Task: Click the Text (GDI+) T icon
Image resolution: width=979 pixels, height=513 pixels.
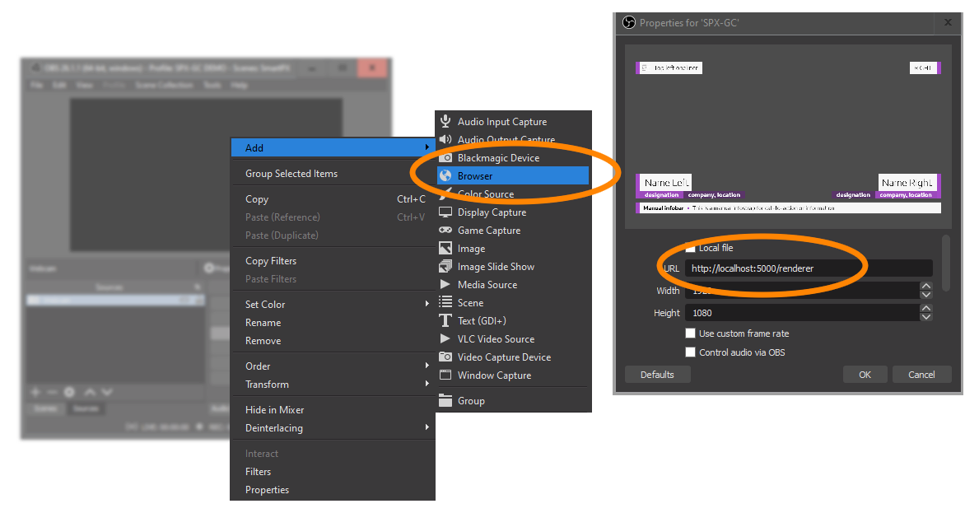Action: point(445,321)
